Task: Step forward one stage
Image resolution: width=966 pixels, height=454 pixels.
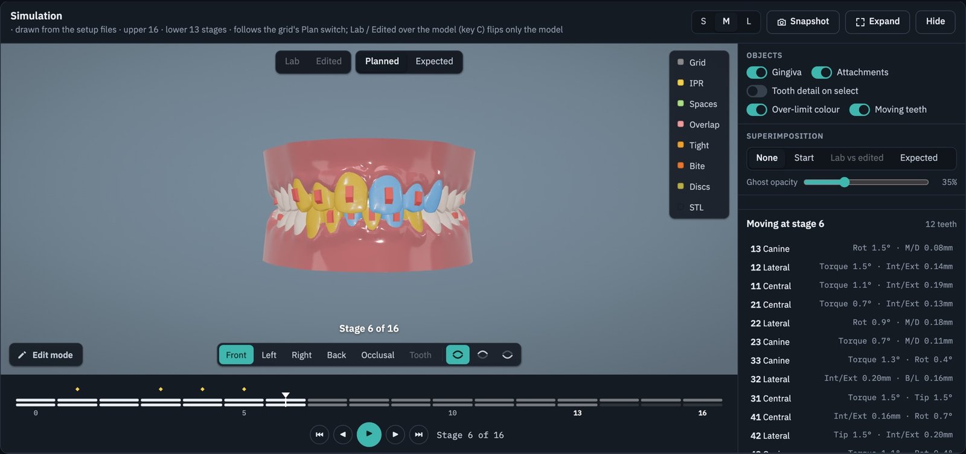Action: click(x=395, y=435)
